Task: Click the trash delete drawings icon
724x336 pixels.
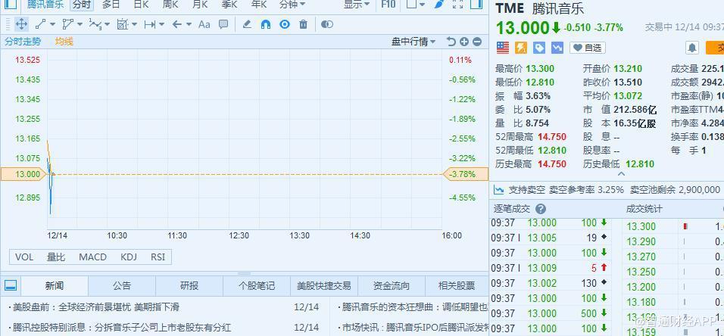Action: pos(304,24)
